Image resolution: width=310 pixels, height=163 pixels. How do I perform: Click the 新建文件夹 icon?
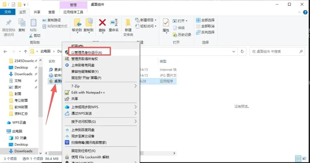(x=128, y=23)
